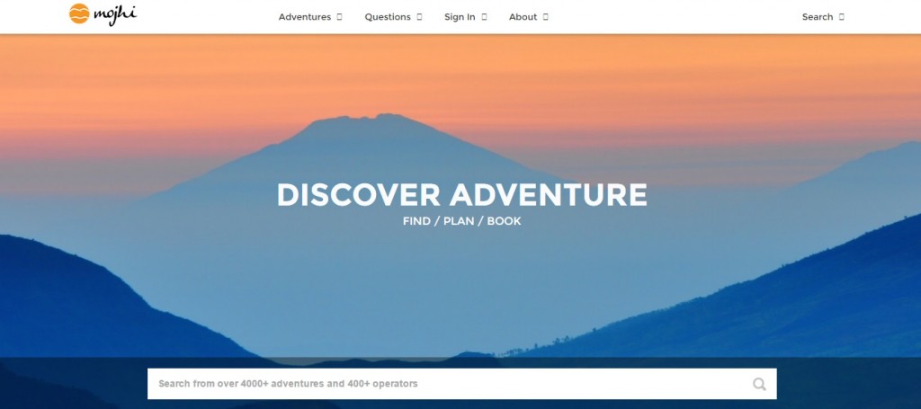Expand the caret beside Questions
The width and height of the screenshot is (921, 409).
[419, 17]
